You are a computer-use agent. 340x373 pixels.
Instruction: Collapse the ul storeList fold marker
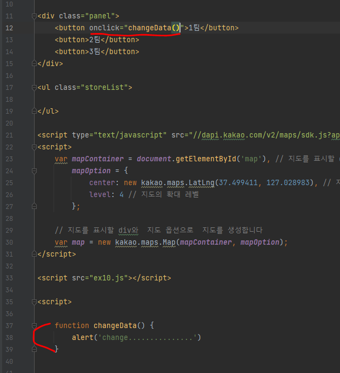coord(34,88)
